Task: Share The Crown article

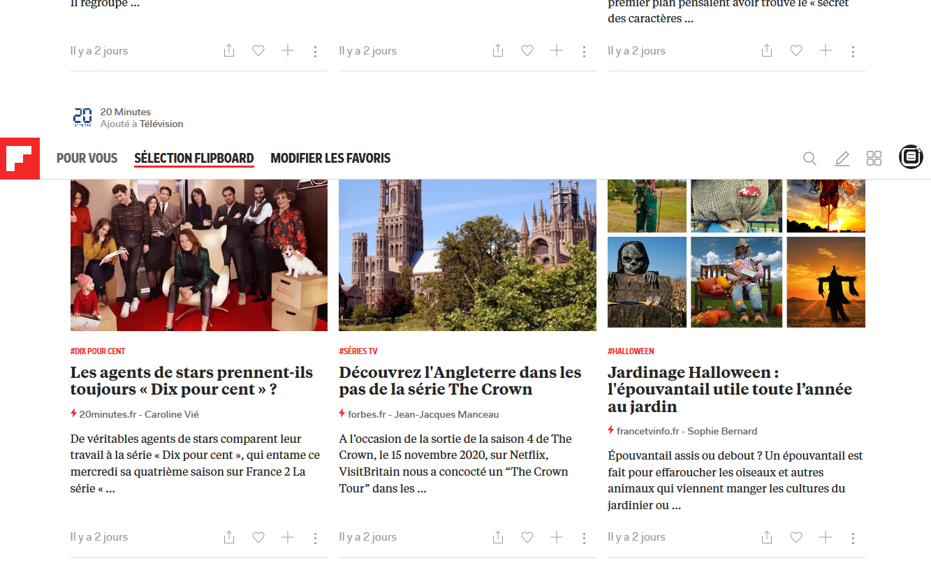Action: point(498,537)
